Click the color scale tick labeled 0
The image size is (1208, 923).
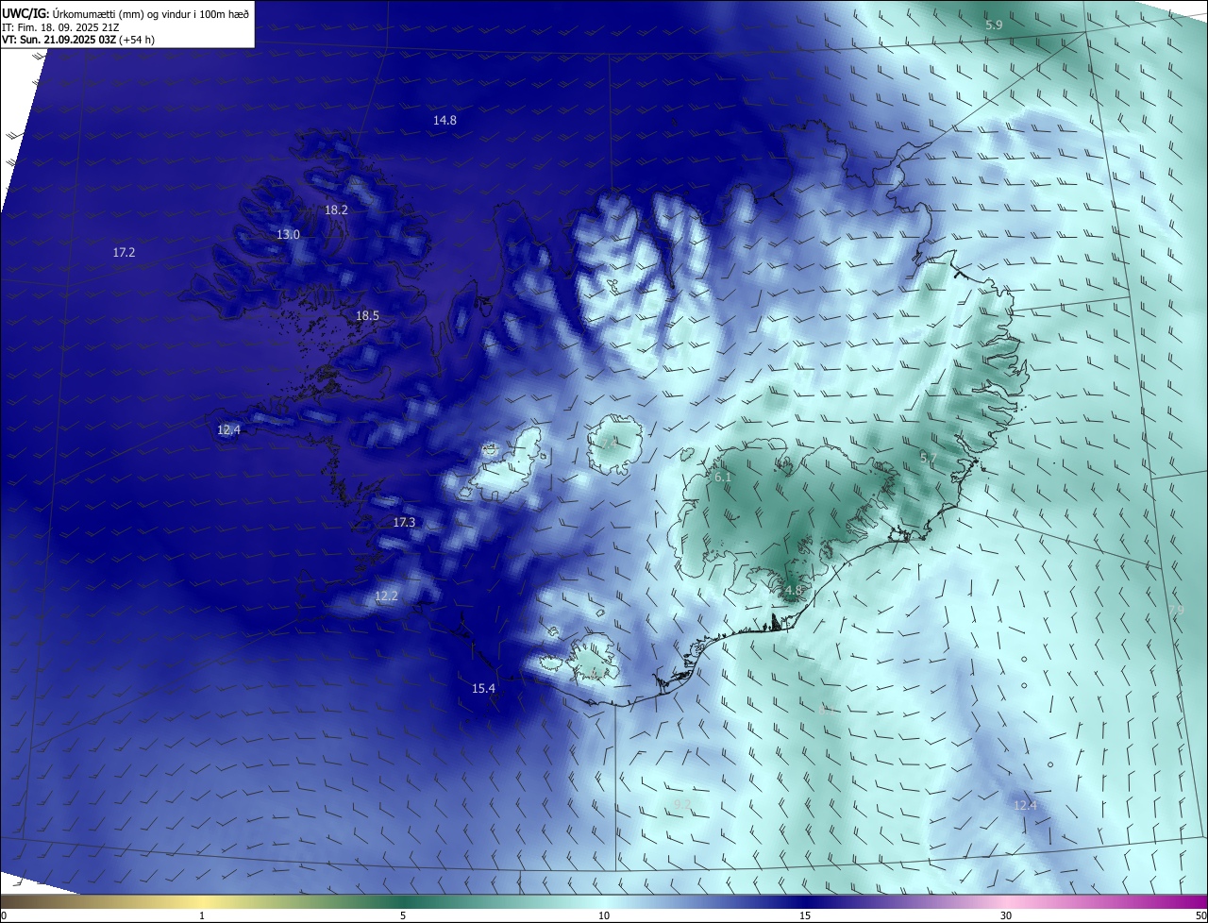pos(4,916)
